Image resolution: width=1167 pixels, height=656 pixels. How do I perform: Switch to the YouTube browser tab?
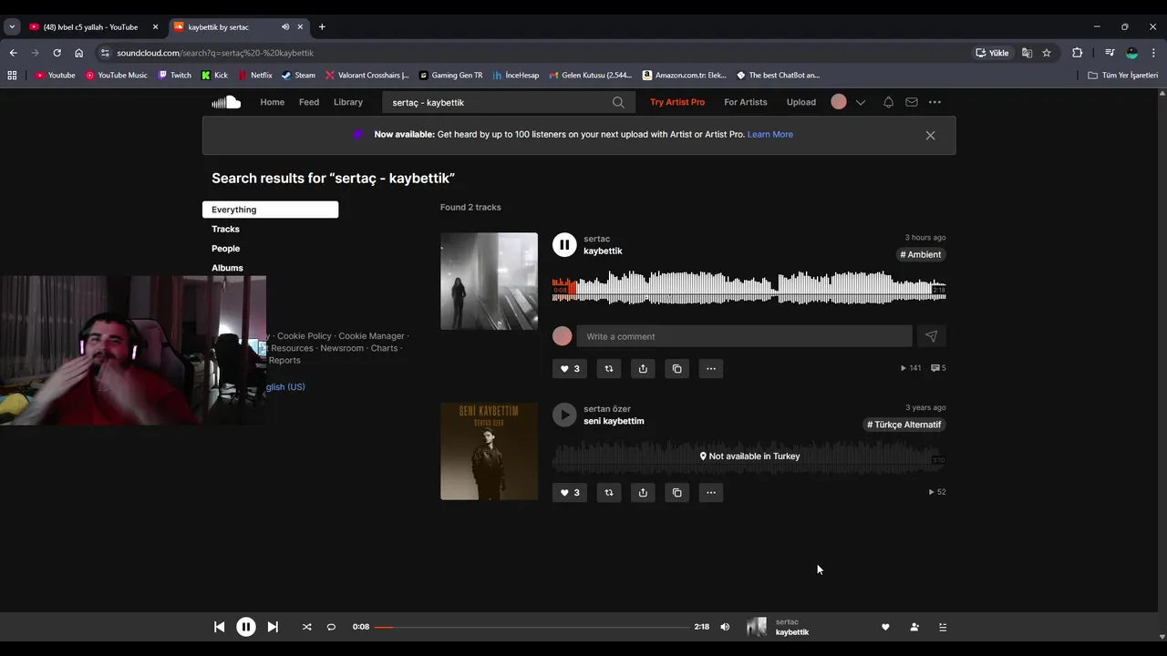92,27
